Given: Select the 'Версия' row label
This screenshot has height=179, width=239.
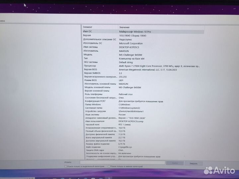Looking at the screenshot, I should click(x=87, y=35).
